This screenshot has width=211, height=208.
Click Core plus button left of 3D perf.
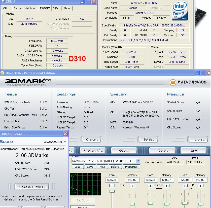click(185, 186)
